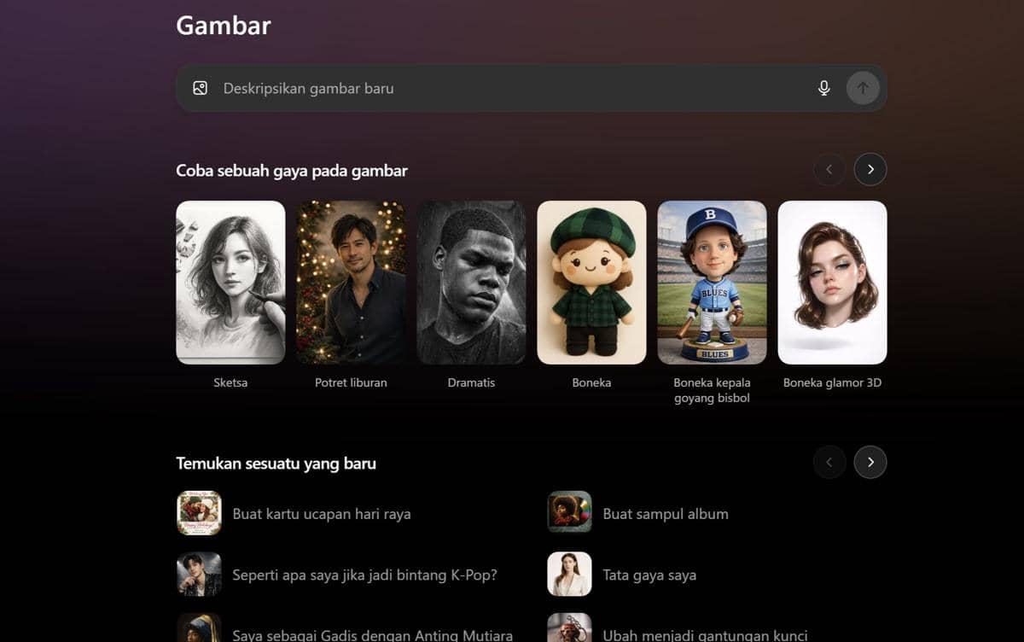Click the image upload icon in the prompt bar
The image size is (1024, 642).
[200, 87]
